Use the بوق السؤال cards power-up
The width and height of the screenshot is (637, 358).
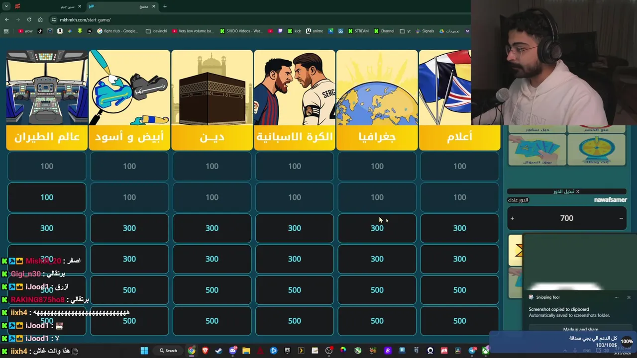pyautogui.click(x=537, y=149)
